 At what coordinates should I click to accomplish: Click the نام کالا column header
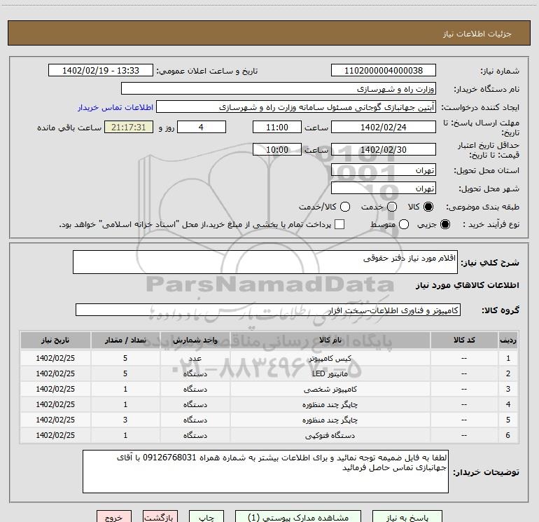(330, 340)
